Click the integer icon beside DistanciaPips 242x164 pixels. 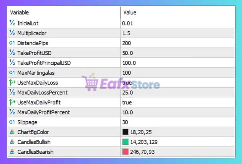pyautogui.click(x=12, y=43)
